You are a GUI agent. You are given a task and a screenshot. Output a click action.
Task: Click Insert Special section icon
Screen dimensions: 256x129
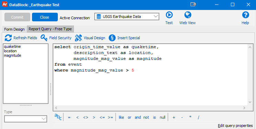112,38
